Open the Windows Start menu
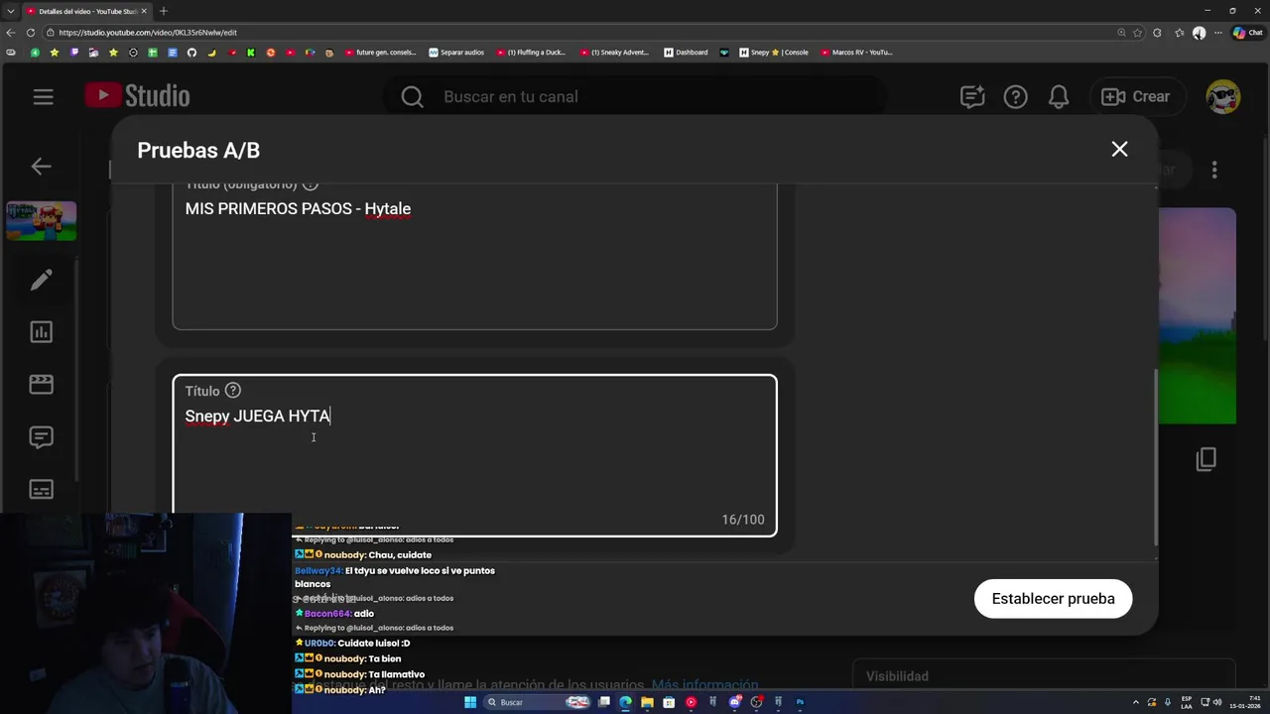Viewport: 1270px width, 714px height. (470, 702)
